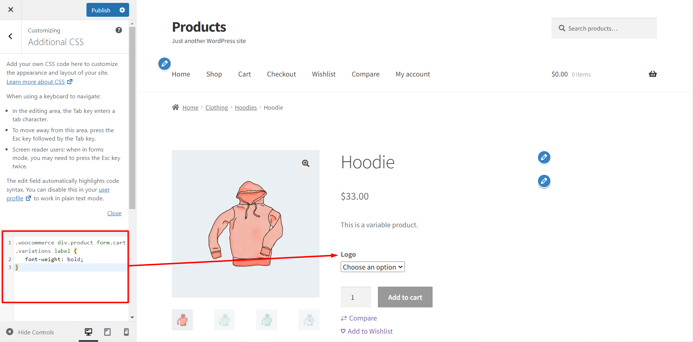Click the lower pencil edit icon near the price
This screenshot has height=342, width=693.
(x=544, y=181)
